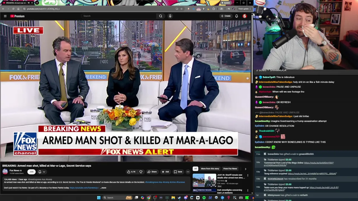Go to YouTube Premium home logo
358x201 pixels.
(x=17, y=16)
